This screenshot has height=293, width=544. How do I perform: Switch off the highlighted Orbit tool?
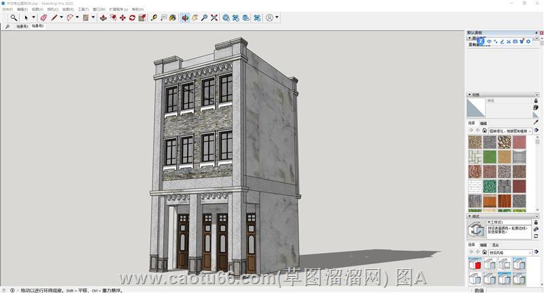185,18
